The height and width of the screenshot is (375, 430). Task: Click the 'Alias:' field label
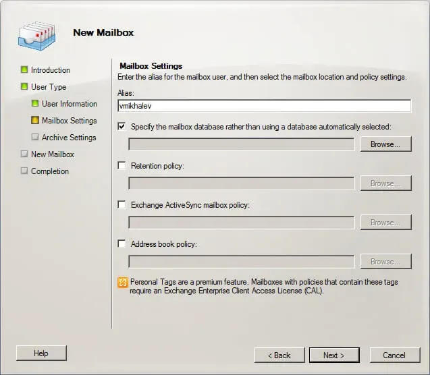(126, 93)
